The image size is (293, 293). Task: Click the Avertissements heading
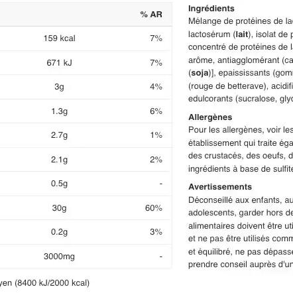click(220, 187)
